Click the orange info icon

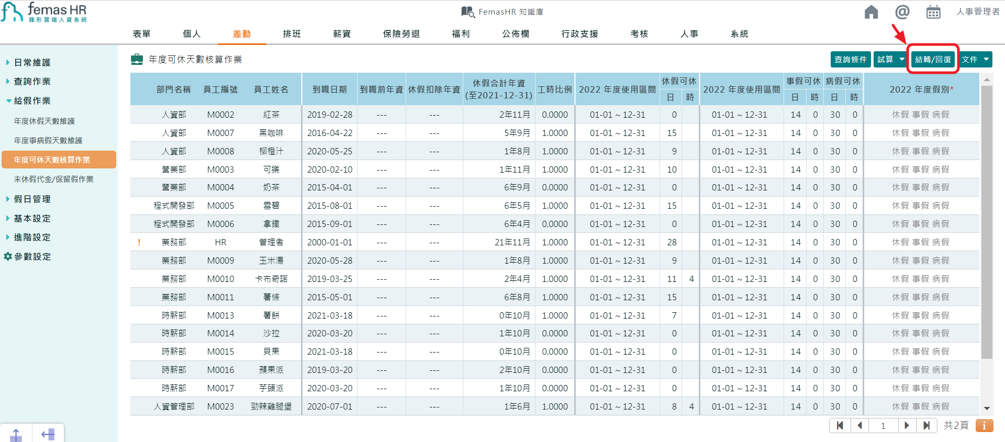[x=984, y=425]
